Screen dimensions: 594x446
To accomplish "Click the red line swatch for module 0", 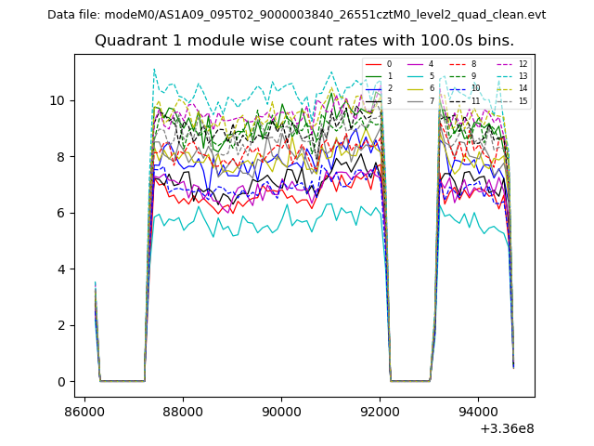I will point(373,64).
